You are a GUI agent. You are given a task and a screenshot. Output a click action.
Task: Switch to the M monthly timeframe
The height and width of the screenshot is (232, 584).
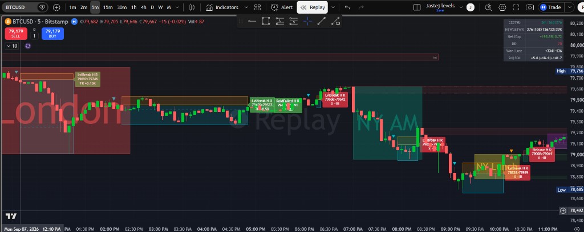(x=169, y=7)
